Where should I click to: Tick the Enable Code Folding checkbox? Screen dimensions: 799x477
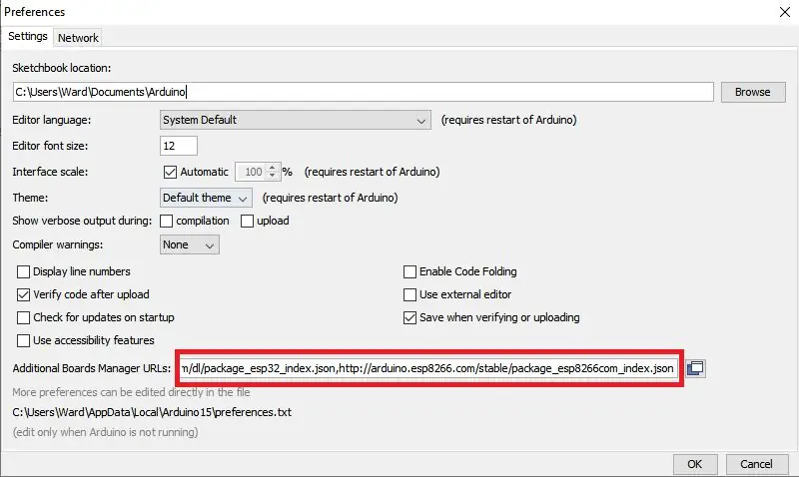click(409, 271)
